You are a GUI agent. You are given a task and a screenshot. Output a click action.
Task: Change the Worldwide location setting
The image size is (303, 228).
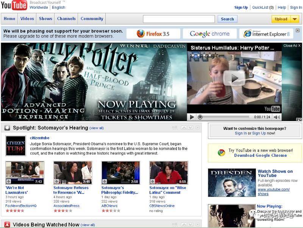point(39,7)
